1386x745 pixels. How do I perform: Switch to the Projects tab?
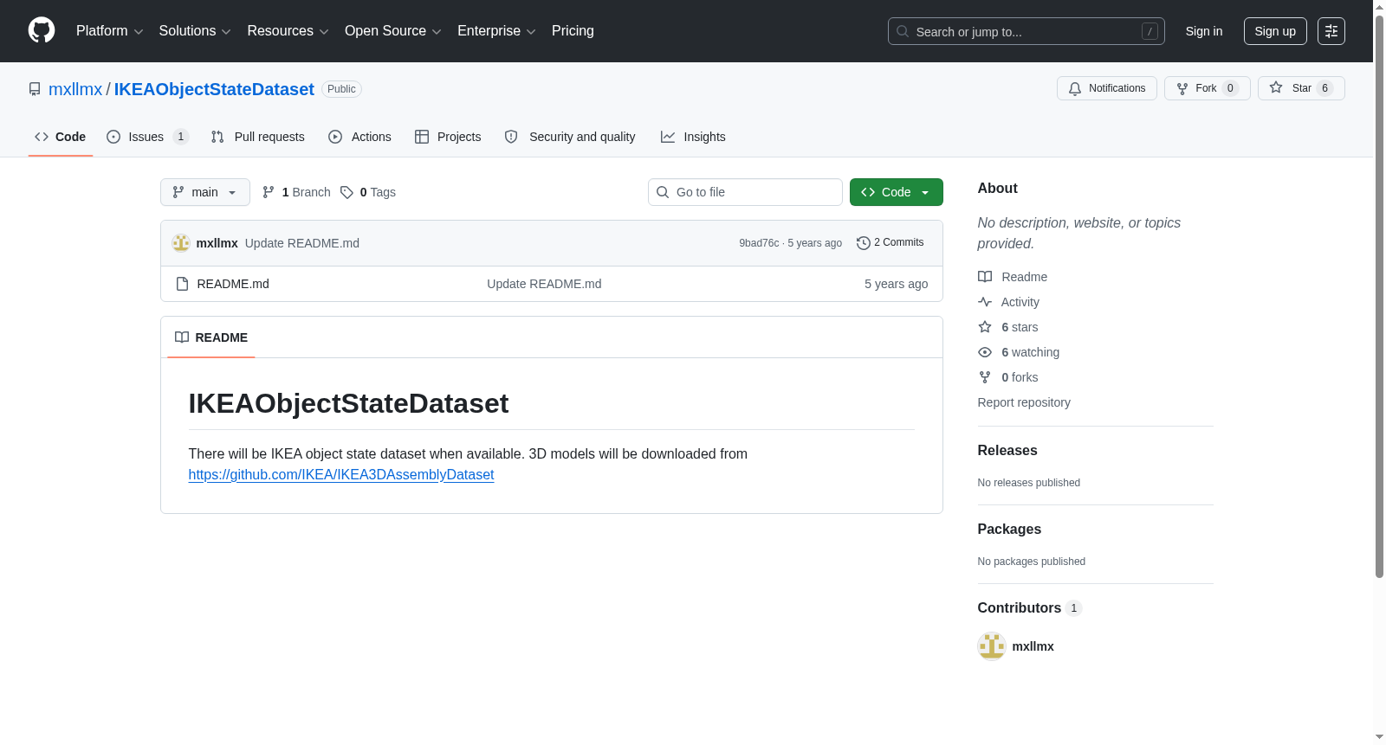coord(448,137)
